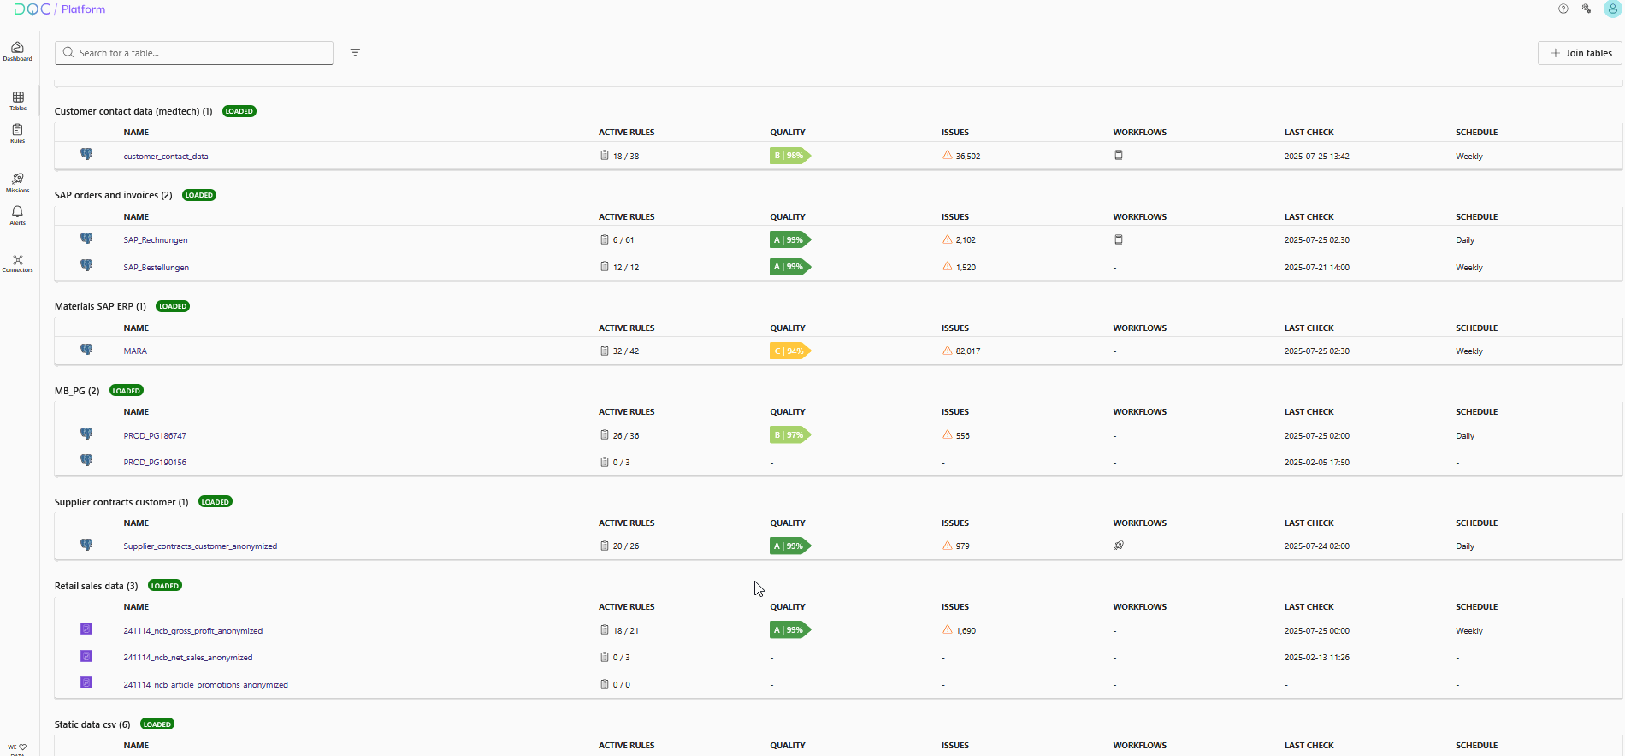Open the workflow icon in customer_contact_data row
Viewport: 1625px width, 756px height.
point(1119,155)
